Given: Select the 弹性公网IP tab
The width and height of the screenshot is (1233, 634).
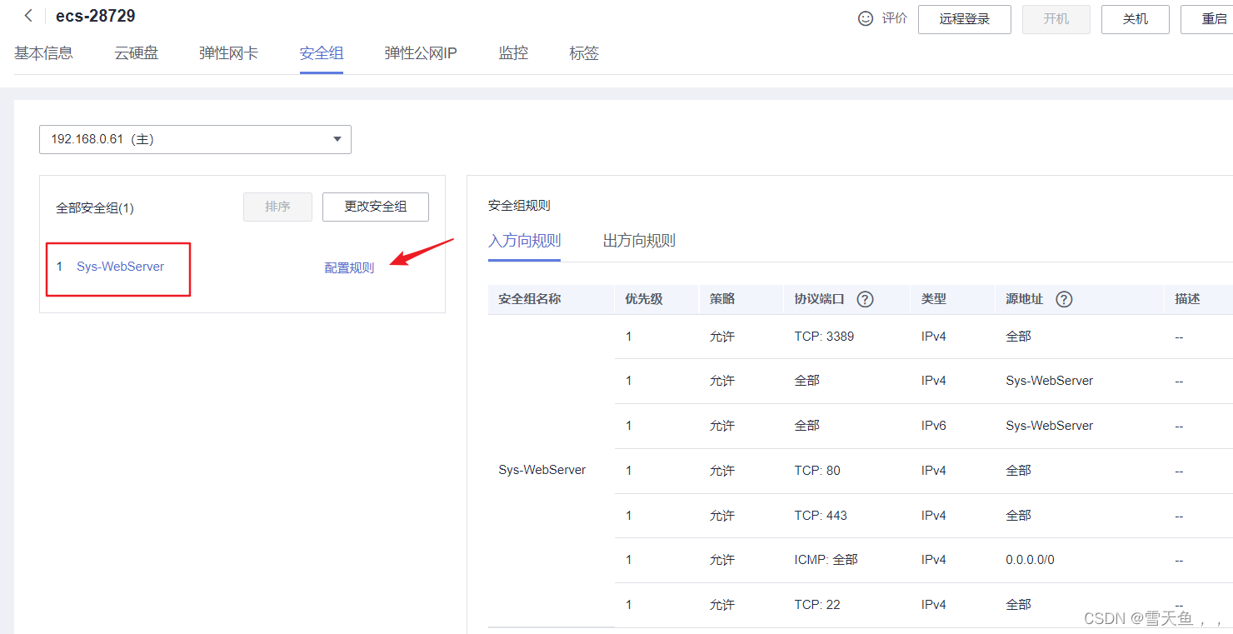Looking at the screenshot, I should tap(421, 53).
